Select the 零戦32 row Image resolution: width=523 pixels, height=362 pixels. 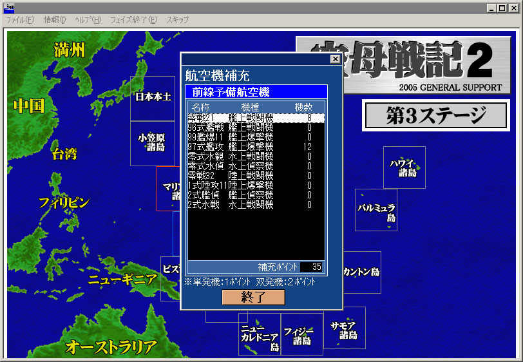(x=256, y=176)
